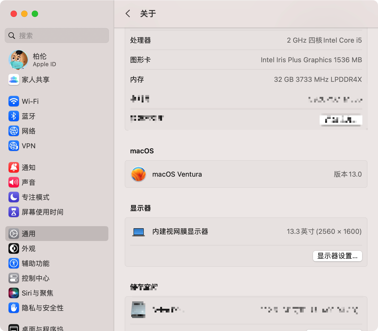Open the 网络 globe icon
Viewport: 378px width, 331px height.
pos(14,131)
